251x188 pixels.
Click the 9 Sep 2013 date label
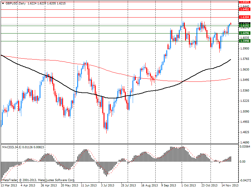pyautogui.click(x=169, y=185)
